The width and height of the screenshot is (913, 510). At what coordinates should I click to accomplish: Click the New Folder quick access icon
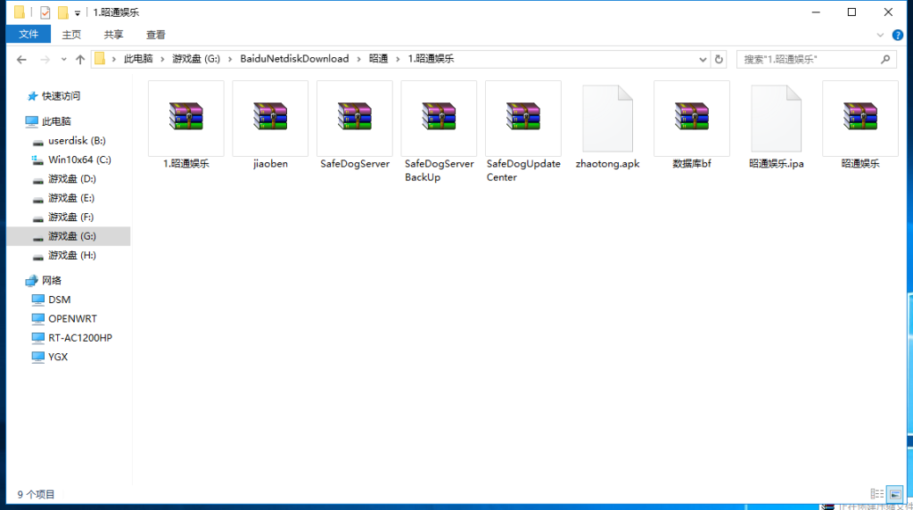[x=63, y=12]
